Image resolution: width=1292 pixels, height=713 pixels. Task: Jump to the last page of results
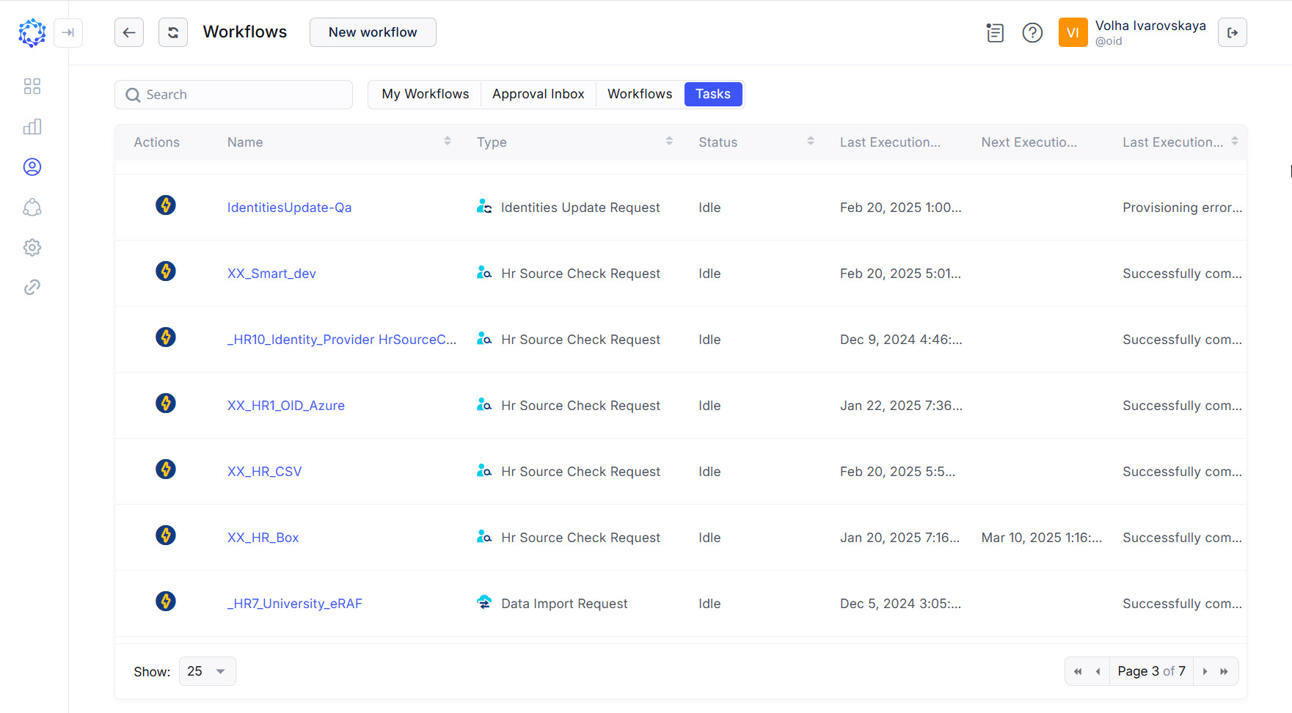tap(1224, 671)
